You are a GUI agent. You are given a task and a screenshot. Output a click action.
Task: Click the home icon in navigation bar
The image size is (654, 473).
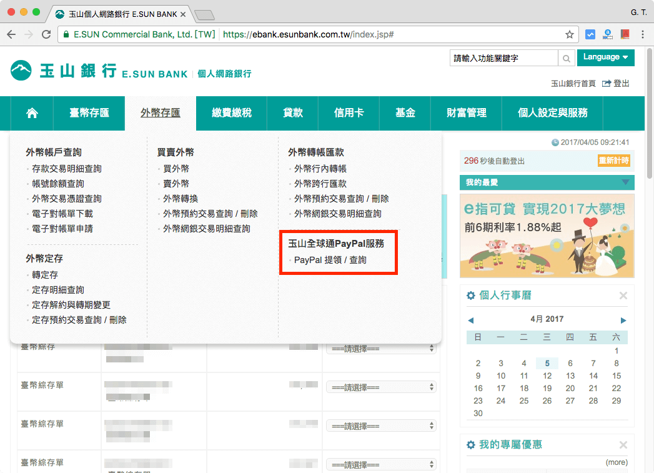click(x=32, y=113)
